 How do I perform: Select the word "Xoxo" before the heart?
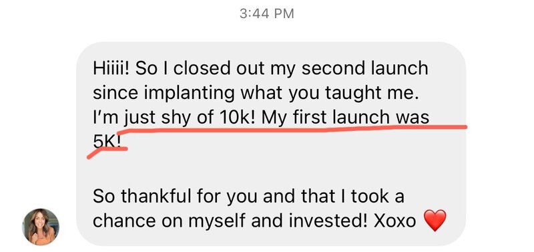click(394, 221)
